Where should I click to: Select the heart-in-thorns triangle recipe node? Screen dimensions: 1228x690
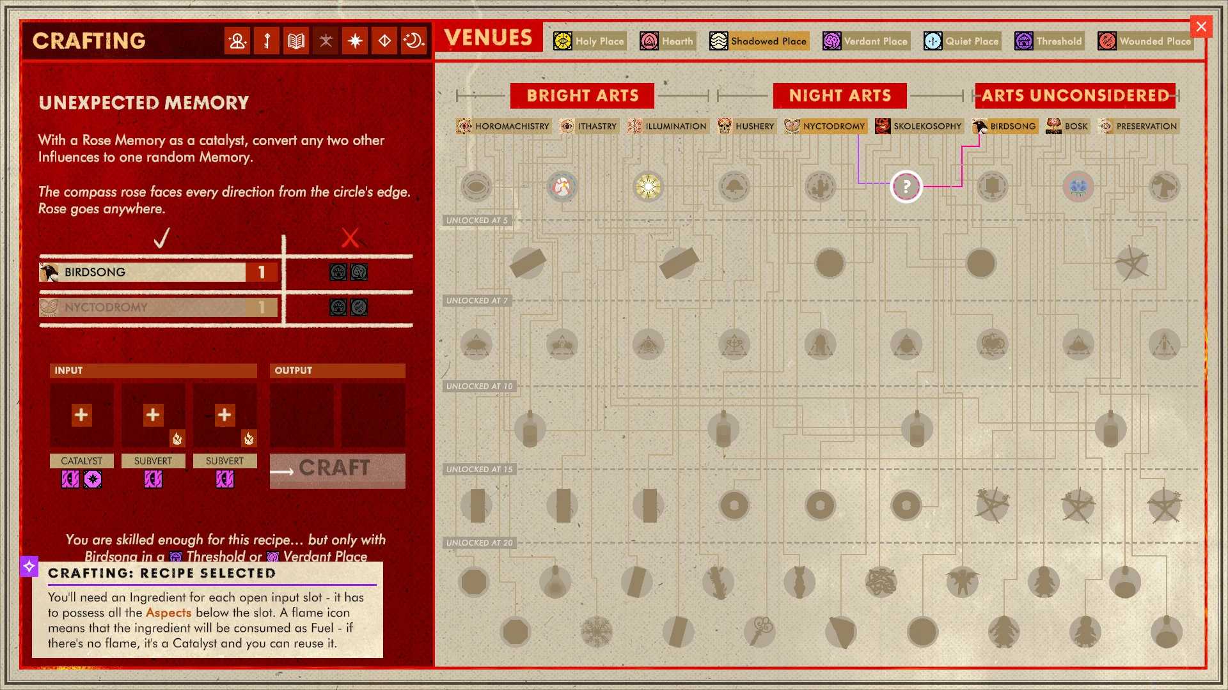tap(992, 344)
